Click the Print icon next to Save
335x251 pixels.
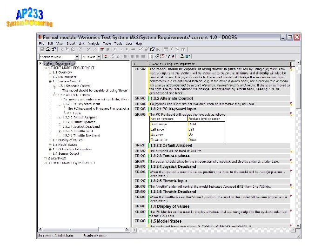click(48, 49)
